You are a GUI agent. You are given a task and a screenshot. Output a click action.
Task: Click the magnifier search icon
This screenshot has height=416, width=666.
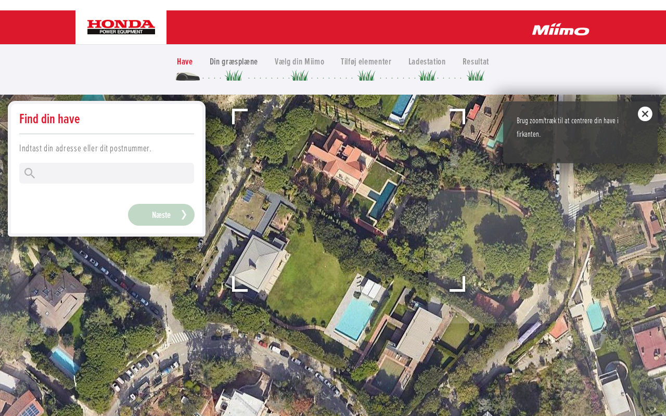(x=30, y=173)
